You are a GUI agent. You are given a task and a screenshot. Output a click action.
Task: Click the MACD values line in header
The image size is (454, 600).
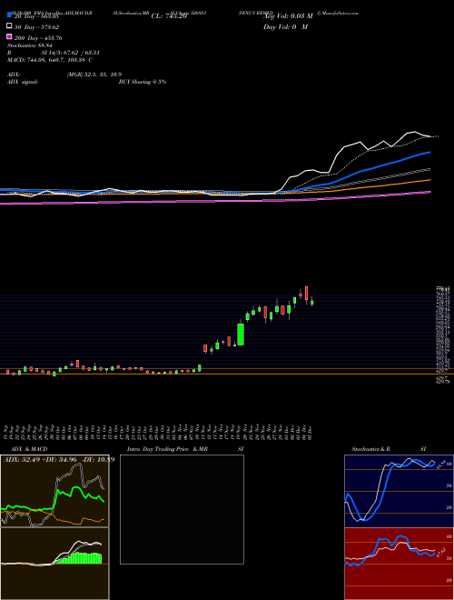click(x=50, y=60)
